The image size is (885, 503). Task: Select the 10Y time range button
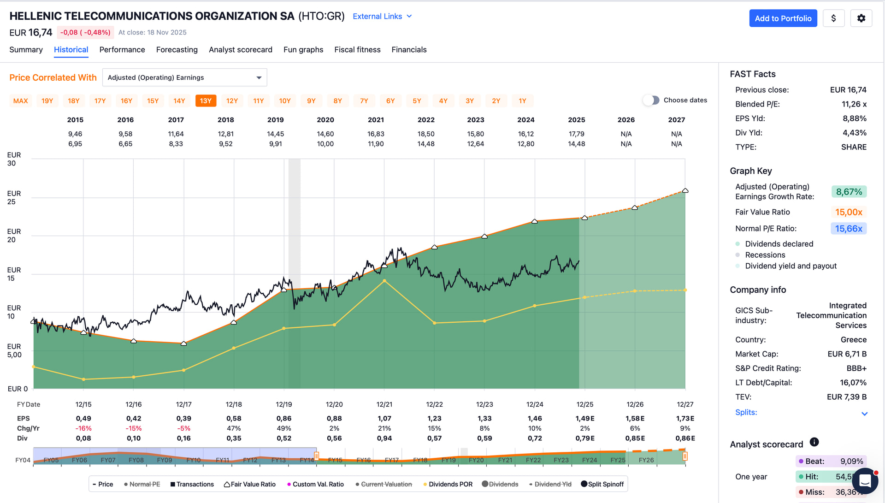[285, 101]
